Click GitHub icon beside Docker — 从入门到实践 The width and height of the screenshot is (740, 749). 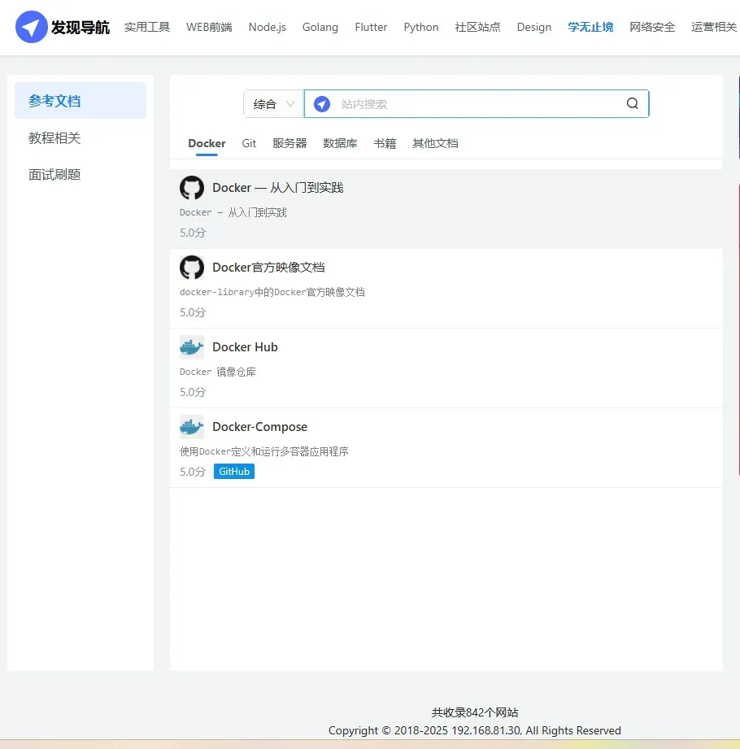pos(192,188)
